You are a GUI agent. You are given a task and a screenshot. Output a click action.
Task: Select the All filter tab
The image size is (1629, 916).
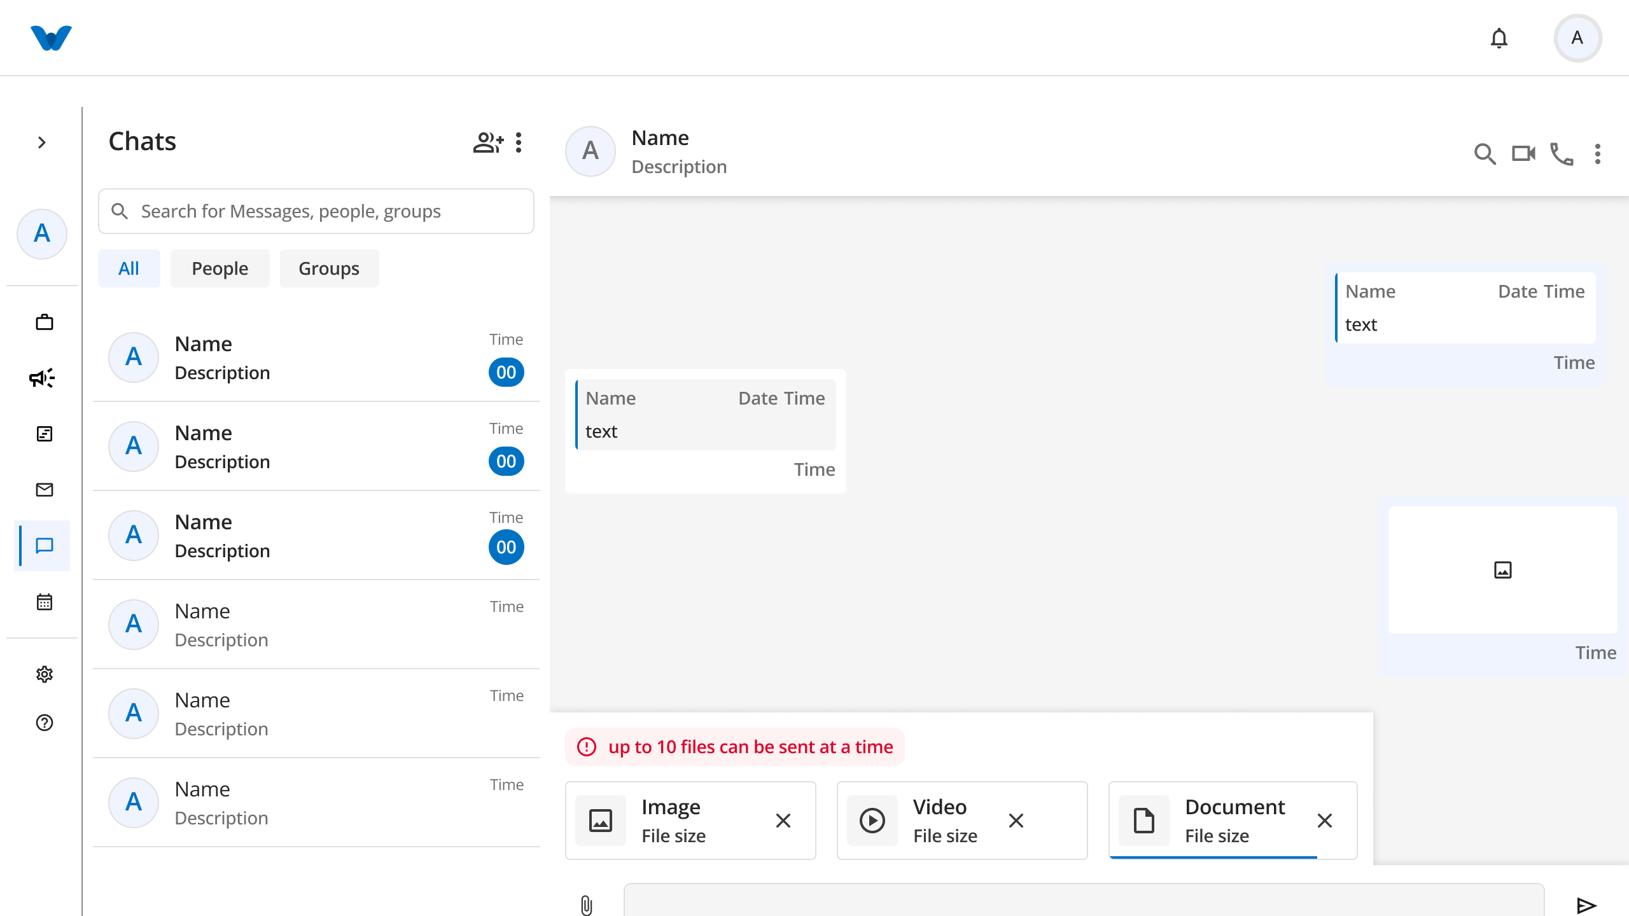129,268
